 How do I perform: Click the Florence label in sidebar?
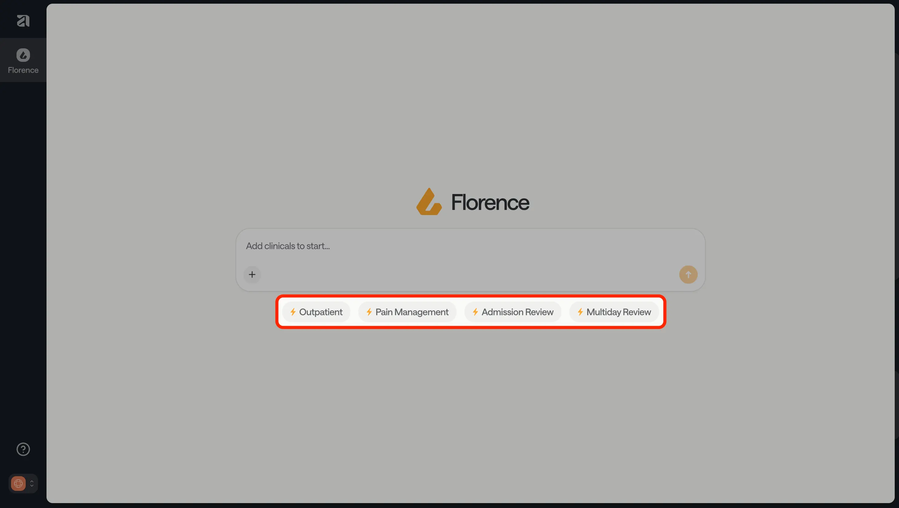pyautogui.click(x=23, y=70)
